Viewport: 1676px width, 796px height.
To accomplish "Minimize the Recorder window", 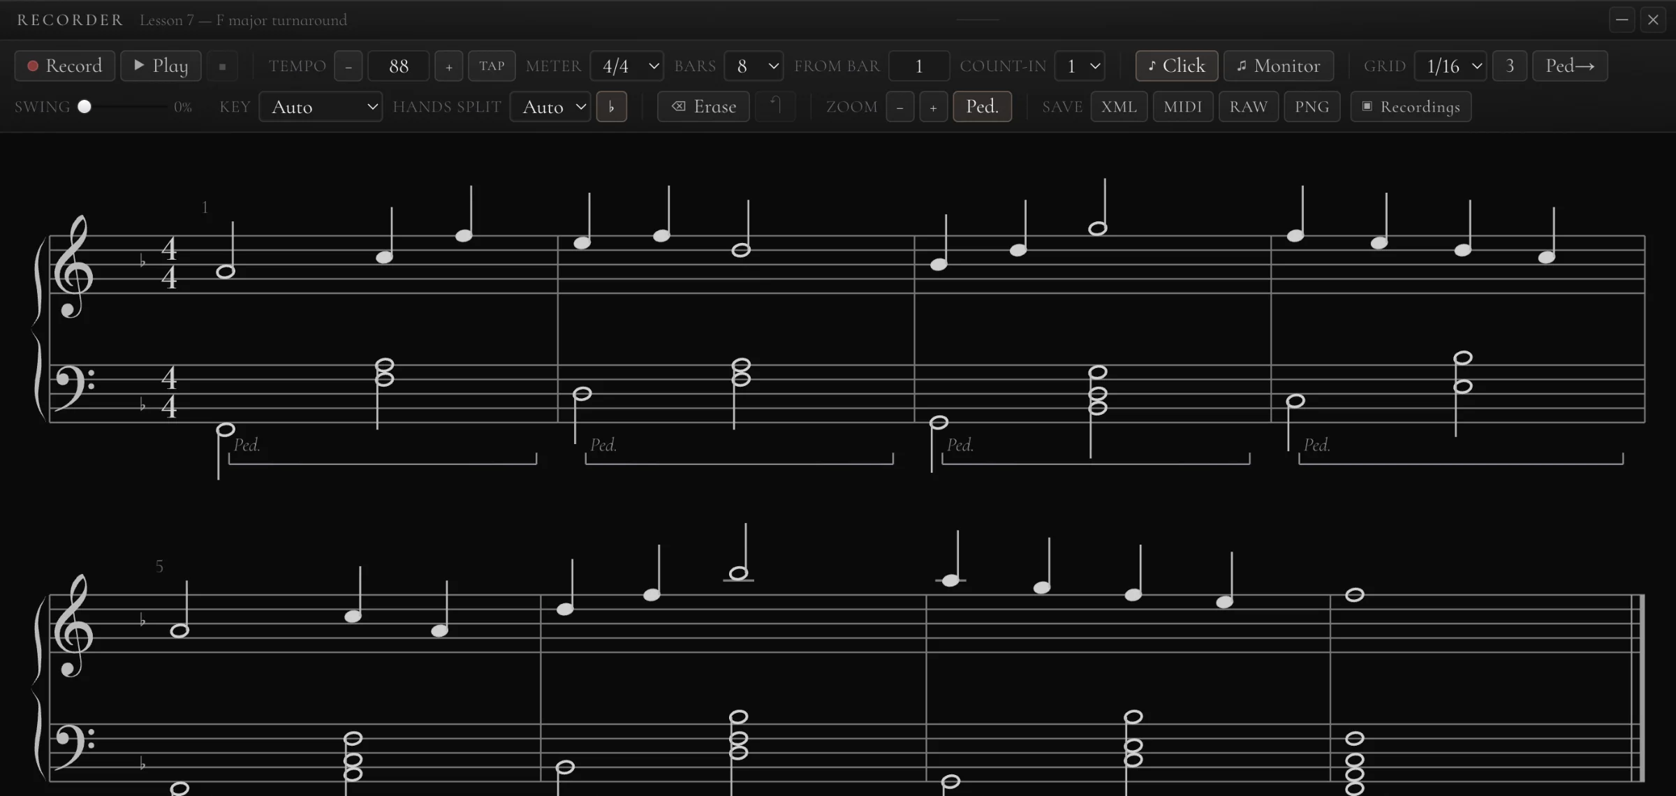I will (1622, 20).
